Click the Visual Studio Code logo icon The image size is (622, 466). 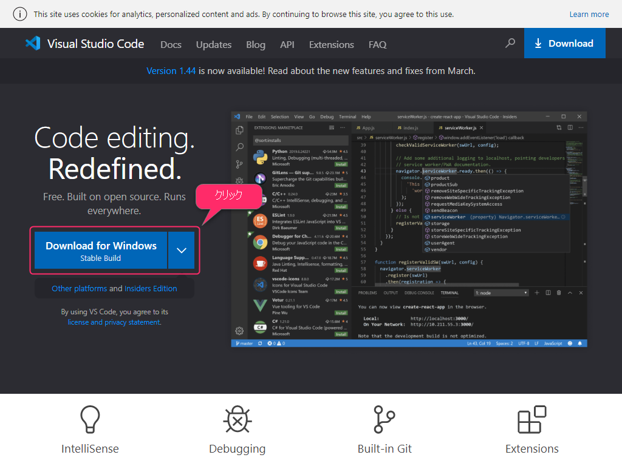33,43
